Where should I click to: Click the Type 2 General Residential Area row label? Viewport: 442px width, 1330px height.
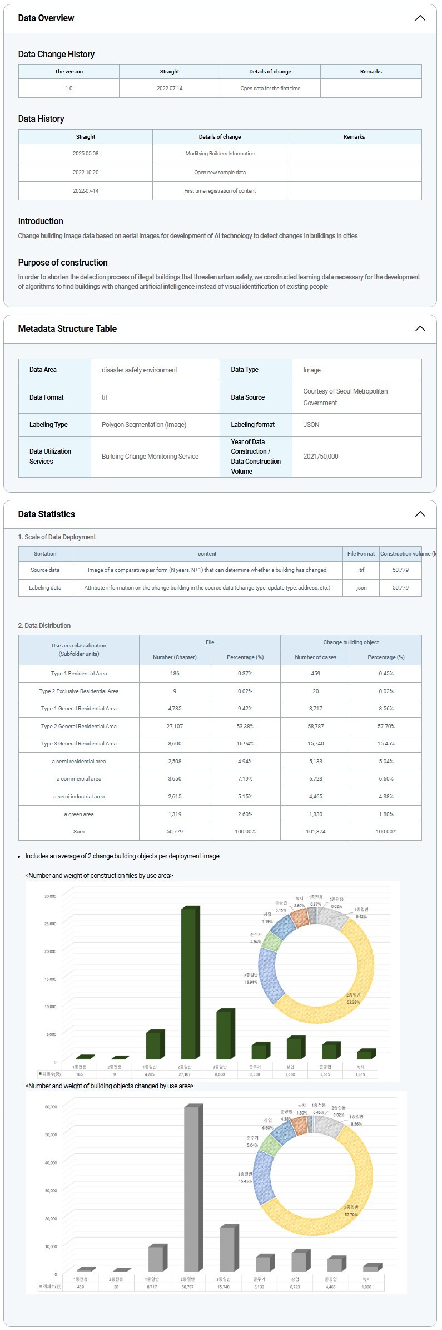(79, 726)
